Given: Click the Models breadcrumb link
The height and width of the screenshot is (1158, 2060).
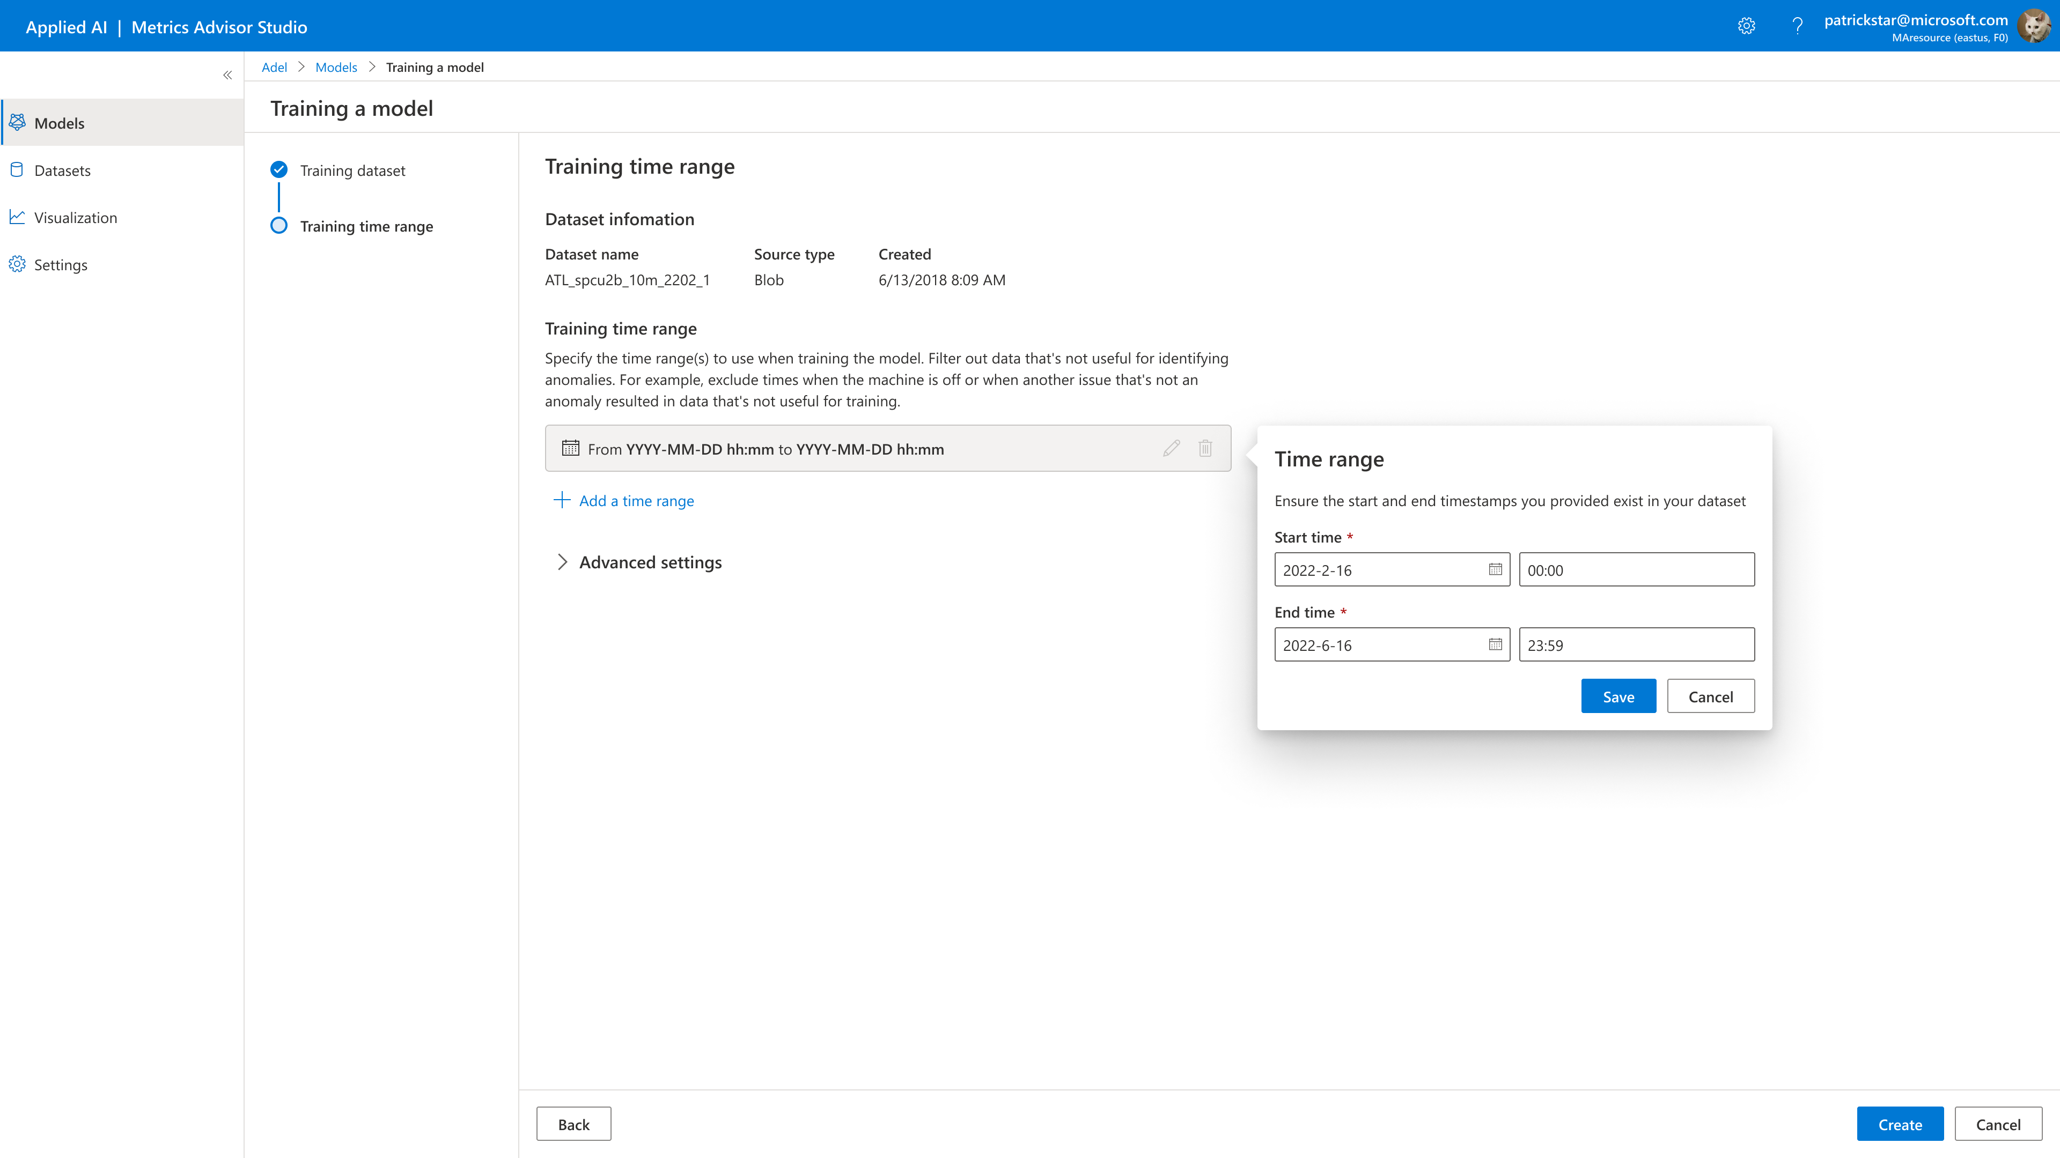Looking at the screenshot, I should pyautogui.click(x=336, y=67).
